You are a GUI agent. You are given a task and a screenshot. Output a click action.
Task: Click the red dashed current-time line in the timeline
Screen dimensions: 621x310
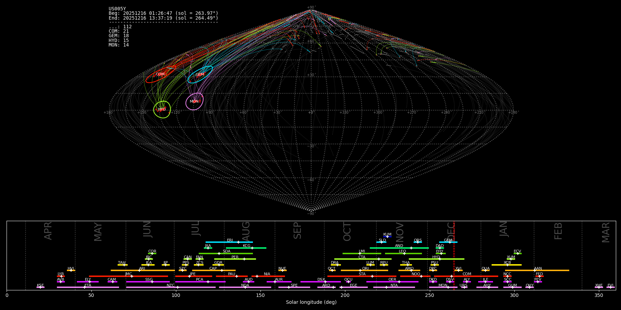click(x=454, y=256)
